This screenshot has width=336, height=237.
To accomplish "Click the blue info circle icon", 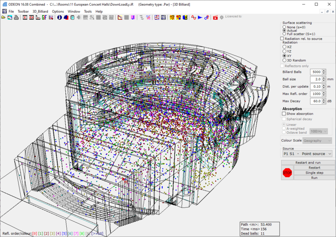I will 59,17.
